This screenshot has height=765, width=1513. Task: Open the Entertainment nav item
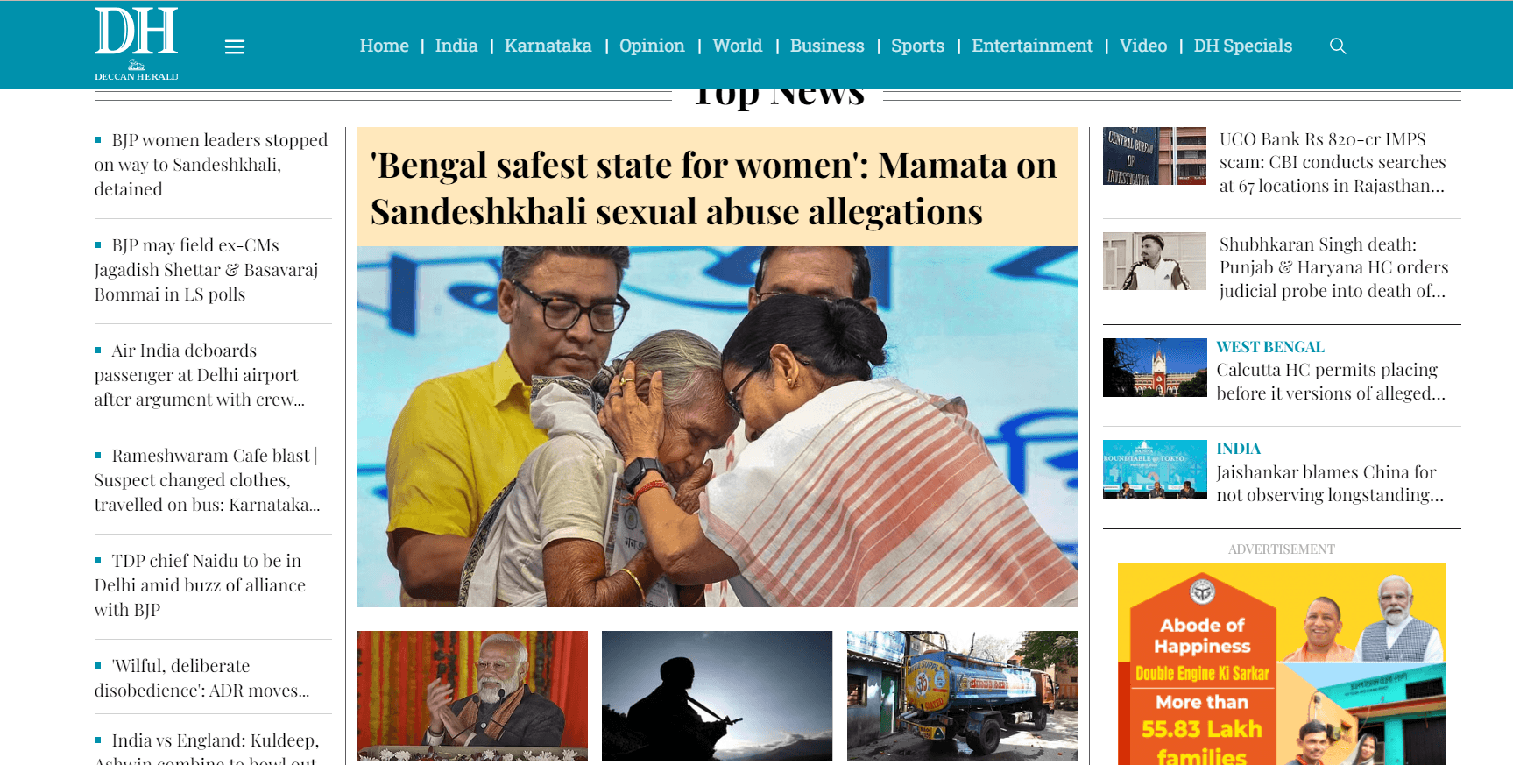tap(1032, 46)
